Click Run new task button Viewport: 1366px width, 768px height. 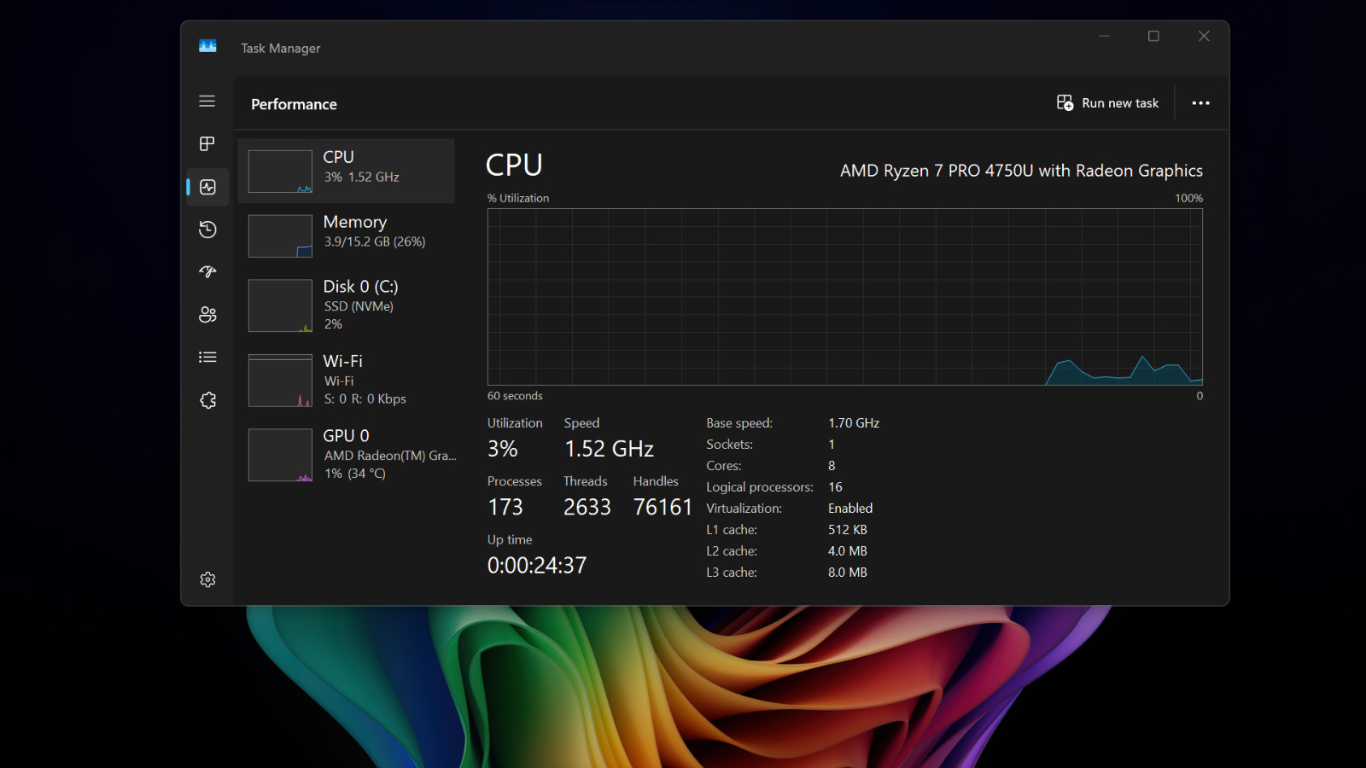point(1107,103)
